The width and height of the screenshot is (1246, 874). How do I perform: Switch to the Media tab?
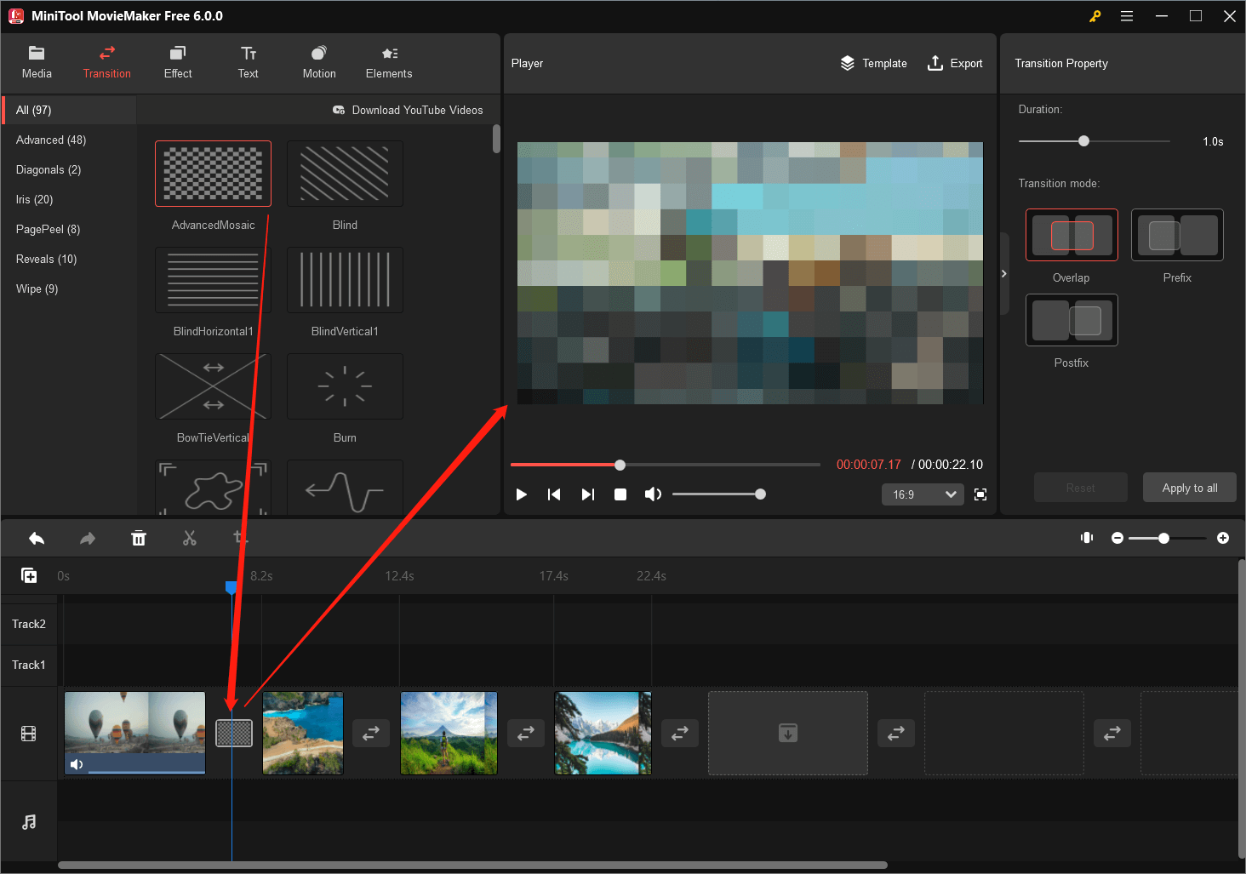pos(36,62)
